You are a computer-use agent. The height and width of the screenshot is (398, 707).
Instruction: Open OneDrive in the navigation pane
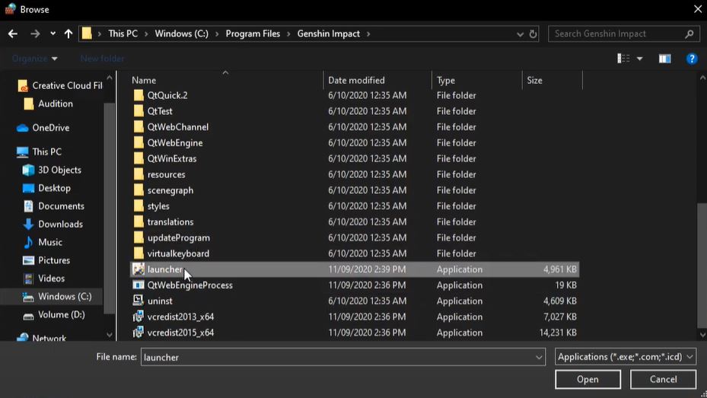click(x=43, y=128)
